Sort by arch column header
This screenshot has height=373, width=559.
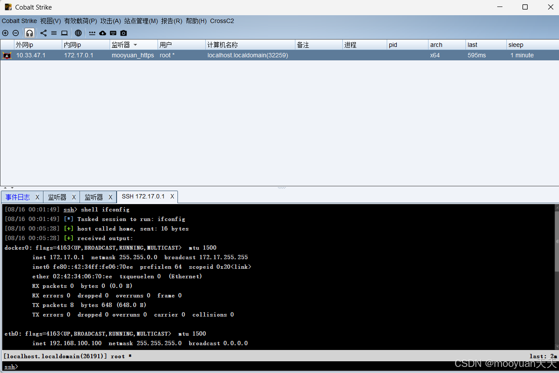447,45
